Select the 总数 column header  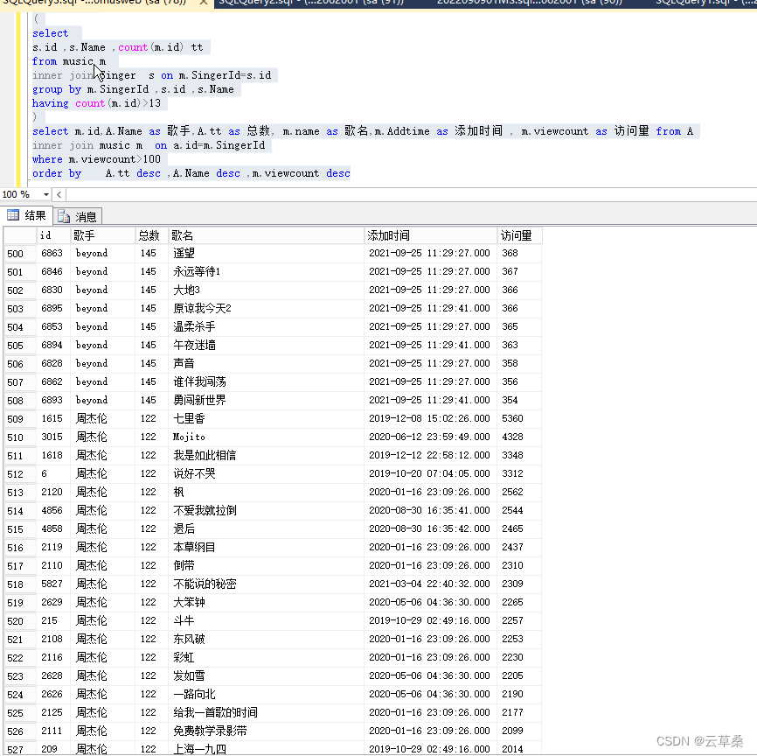coord(151,235)
